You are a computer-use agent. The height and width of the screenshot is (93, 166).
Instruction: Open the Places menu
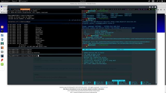click(x=14, y=1)
